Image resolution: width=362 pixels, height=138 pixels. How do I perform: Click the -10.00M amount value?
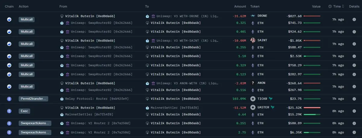240,40
